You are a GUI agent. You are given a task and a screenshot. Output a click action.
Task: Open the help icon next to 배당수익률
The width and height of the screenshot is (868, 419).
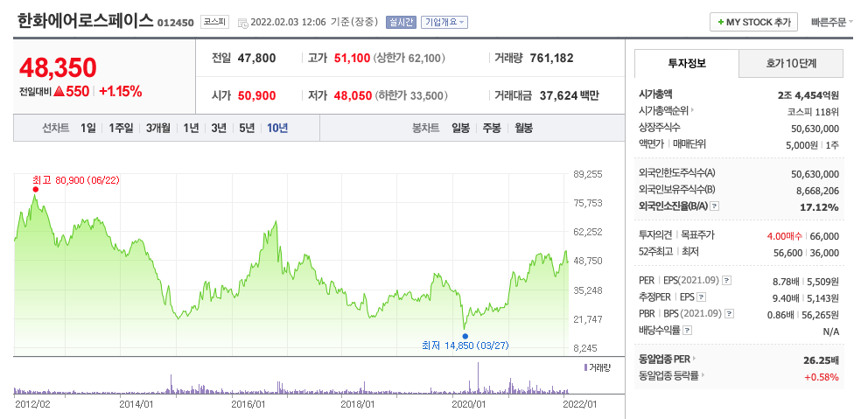688,331
